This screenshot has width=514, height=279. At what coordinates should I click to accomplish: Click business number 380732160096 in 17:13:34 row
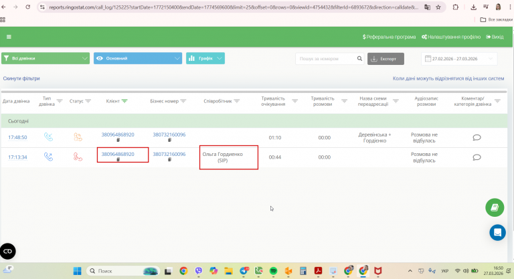click(x=169, y=154)
